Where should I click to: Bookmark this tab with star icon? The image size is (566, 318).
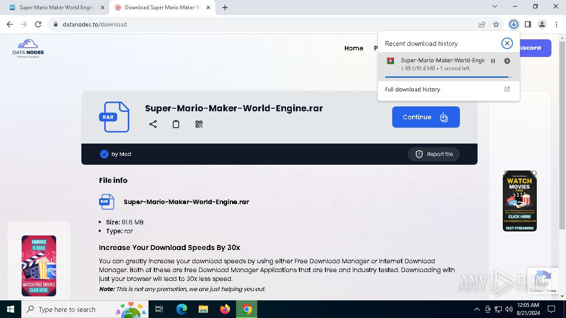coord(496,24)
